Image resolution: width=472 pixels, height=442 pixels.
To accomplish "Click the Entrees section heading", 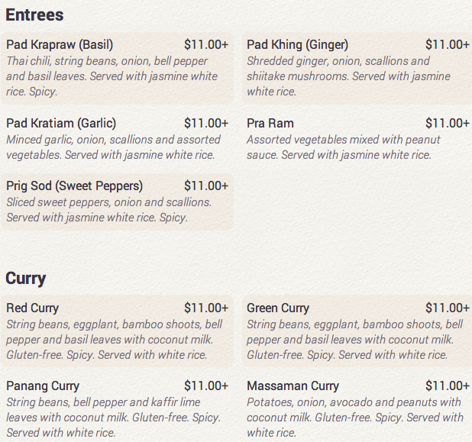I will click(34, 15).
